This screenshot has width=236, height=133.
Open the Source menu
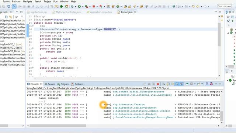pyautogui.click(x=6, y=1)
